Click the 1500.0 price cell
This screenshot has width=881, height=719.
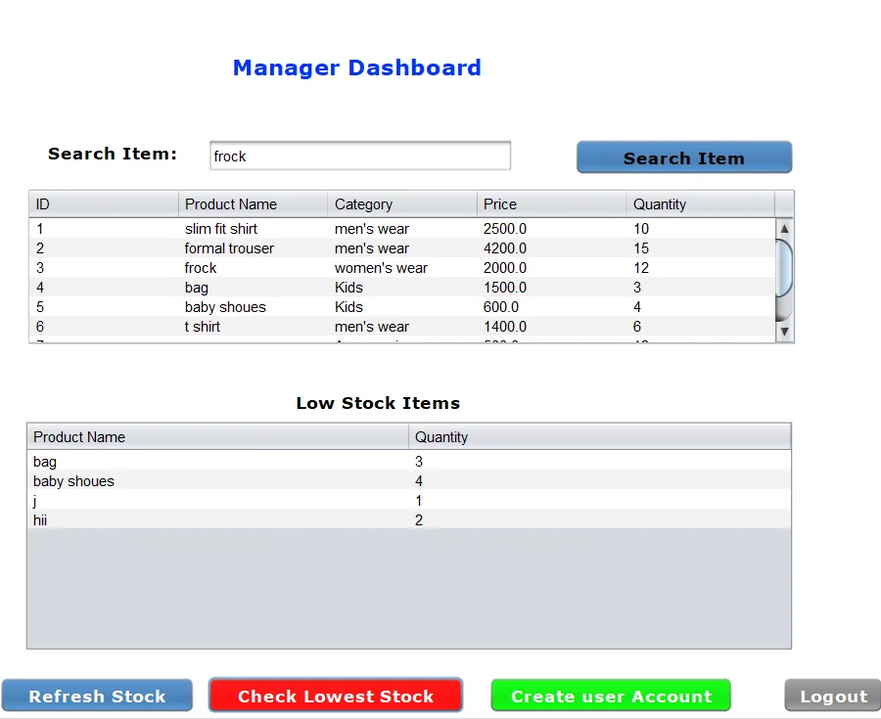tap(552, 288)
